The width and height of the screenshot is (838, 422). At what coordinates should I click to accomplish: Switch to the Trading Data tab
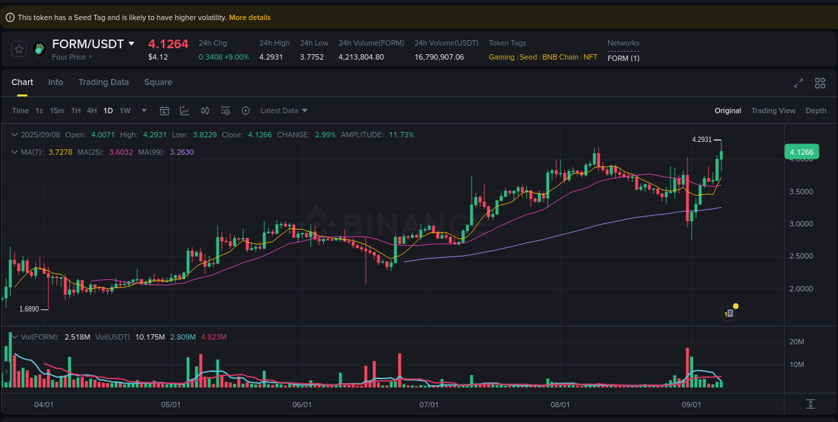coord(103,82)
